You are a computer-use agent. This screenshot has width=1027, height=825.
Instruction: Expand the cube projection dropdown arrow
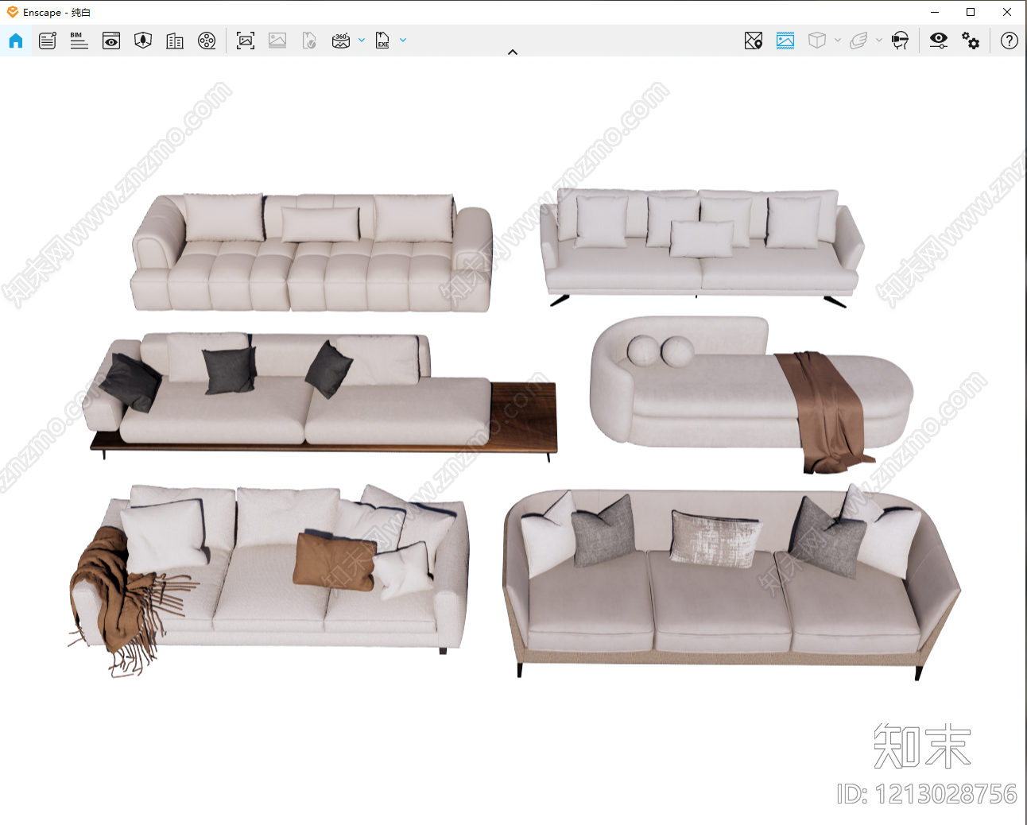(838, 40)
